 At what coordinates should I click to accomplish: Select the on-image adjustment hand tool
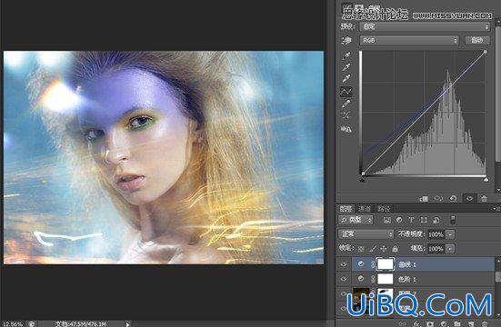coord(346,41)
